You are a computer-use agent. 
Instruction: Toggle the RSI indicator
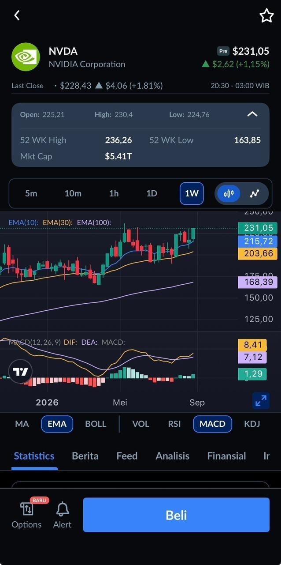174,424
